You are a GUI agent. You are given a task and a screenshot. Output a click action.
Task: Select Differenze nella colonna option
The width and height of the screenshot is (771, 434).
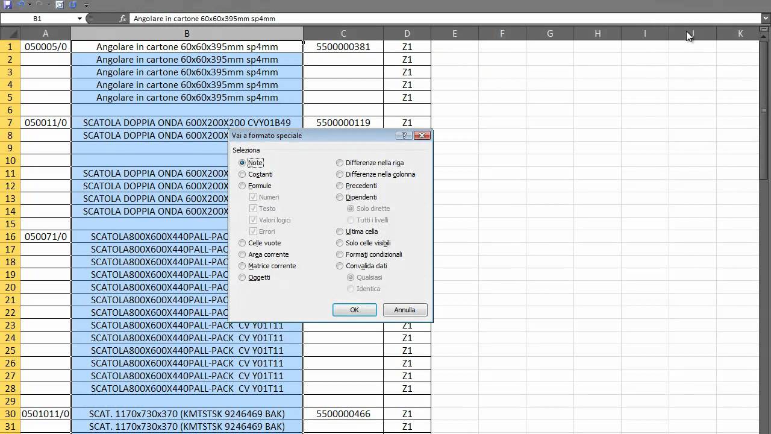click(x=340, y=174)
